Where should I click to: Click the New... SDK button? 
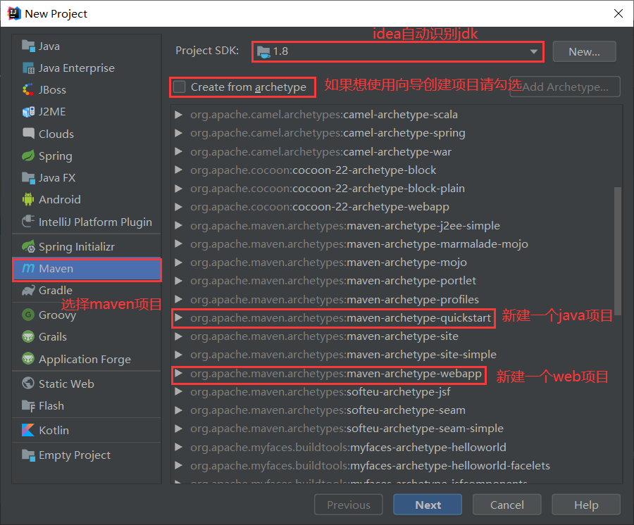(x=584, y=51)
